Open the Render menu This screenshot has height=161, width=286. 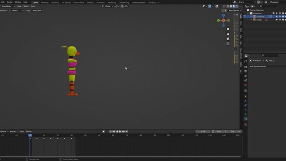9,2
